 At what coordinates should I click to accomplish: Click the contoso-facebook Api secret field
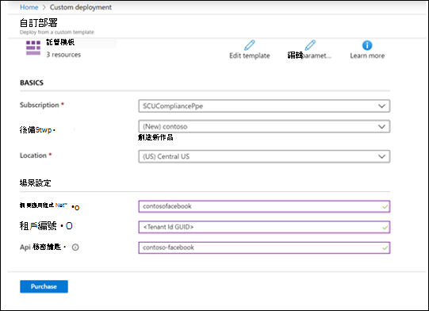pos(264,248)
